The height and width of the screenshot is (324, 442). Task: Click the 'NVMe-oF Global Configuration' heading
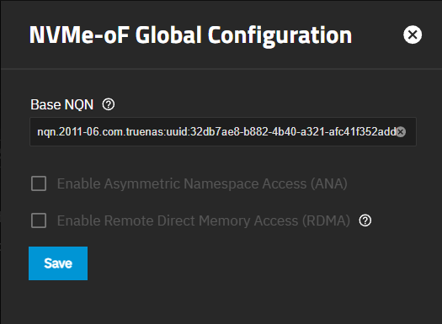[x=190, y=35]
